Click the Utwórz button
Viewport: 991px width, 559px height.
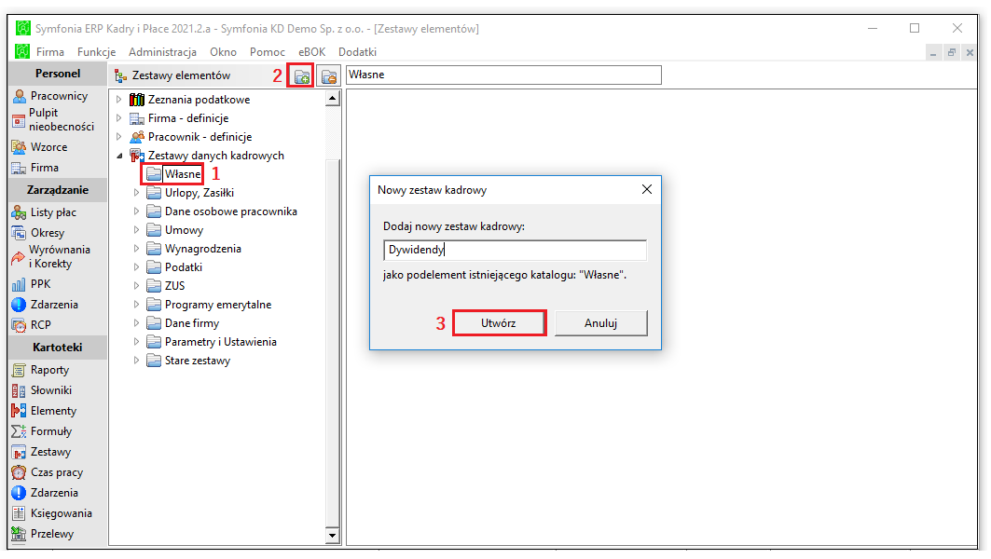coord(500,323)
